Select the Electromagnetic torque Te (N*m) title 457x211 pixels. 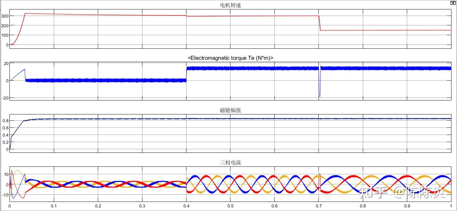click(230, 58)
